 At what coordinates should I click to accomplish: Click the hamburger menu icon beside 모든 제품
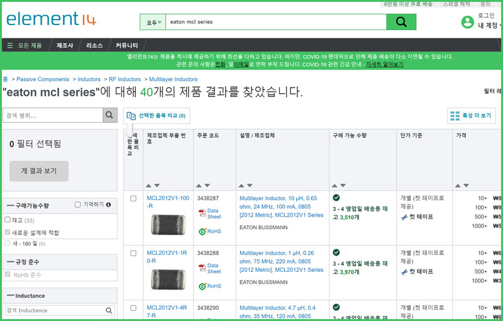pos(10,45)
